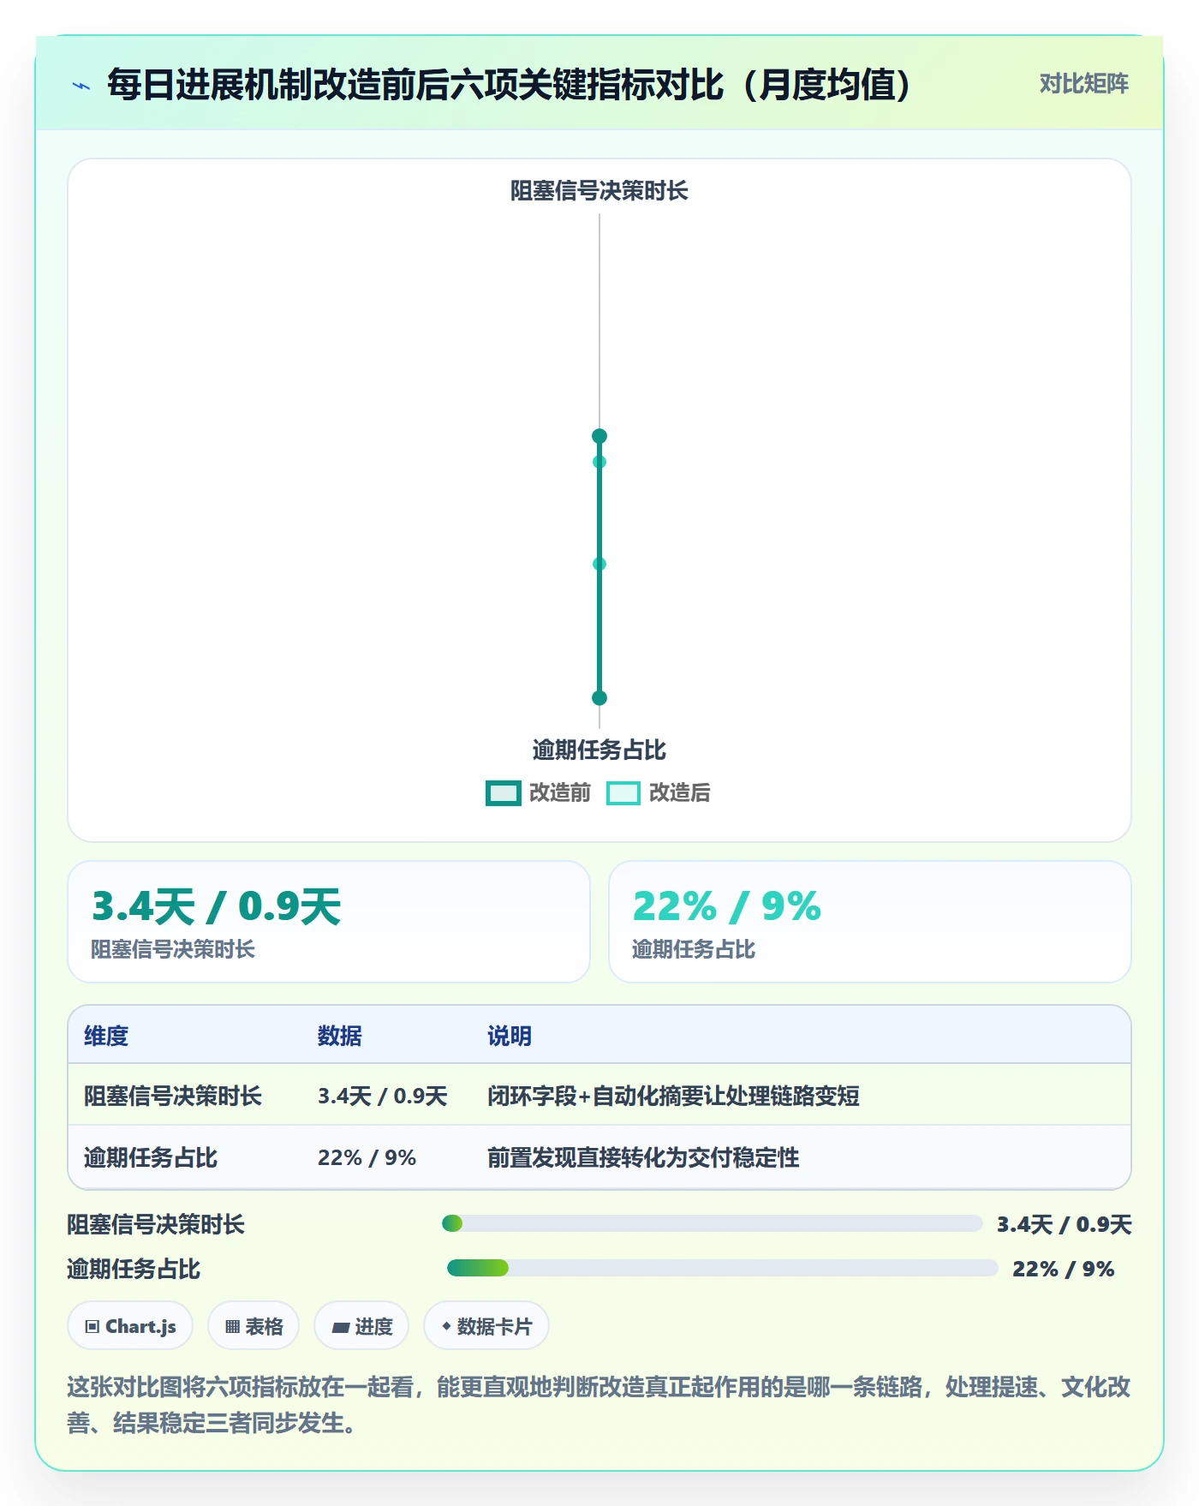This screenshot has height=1506, width=1199.
Task: Click the 逾期任务占比 progress row label
Action: tap(134, 1269)
